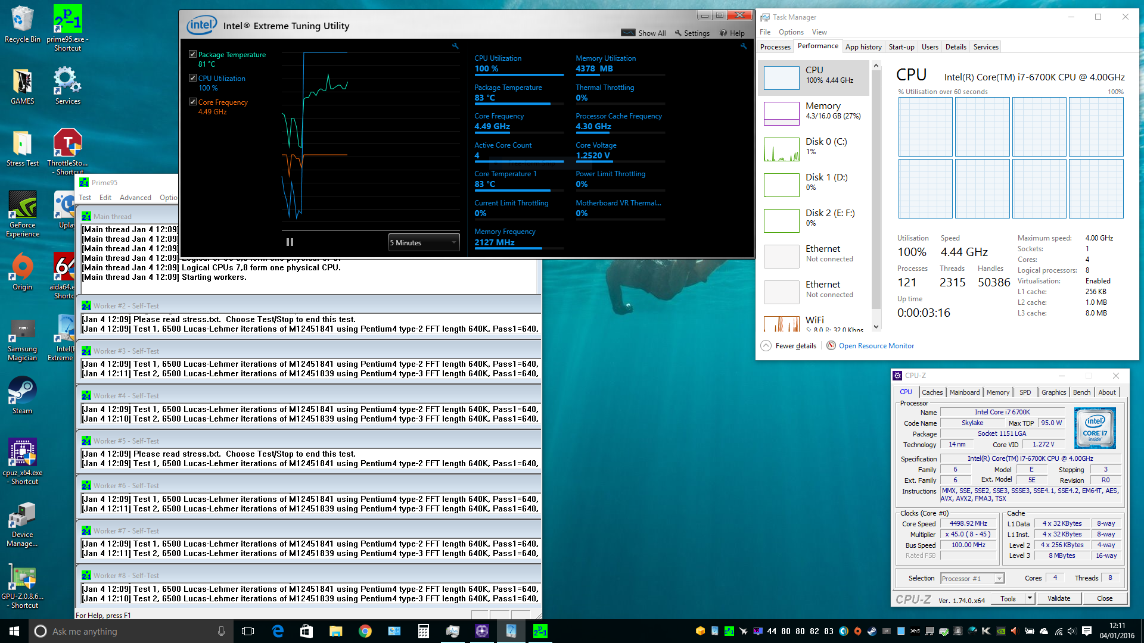
Task: Toggle the CPU Utilization graph checkbox
Action: coord(192,78)
